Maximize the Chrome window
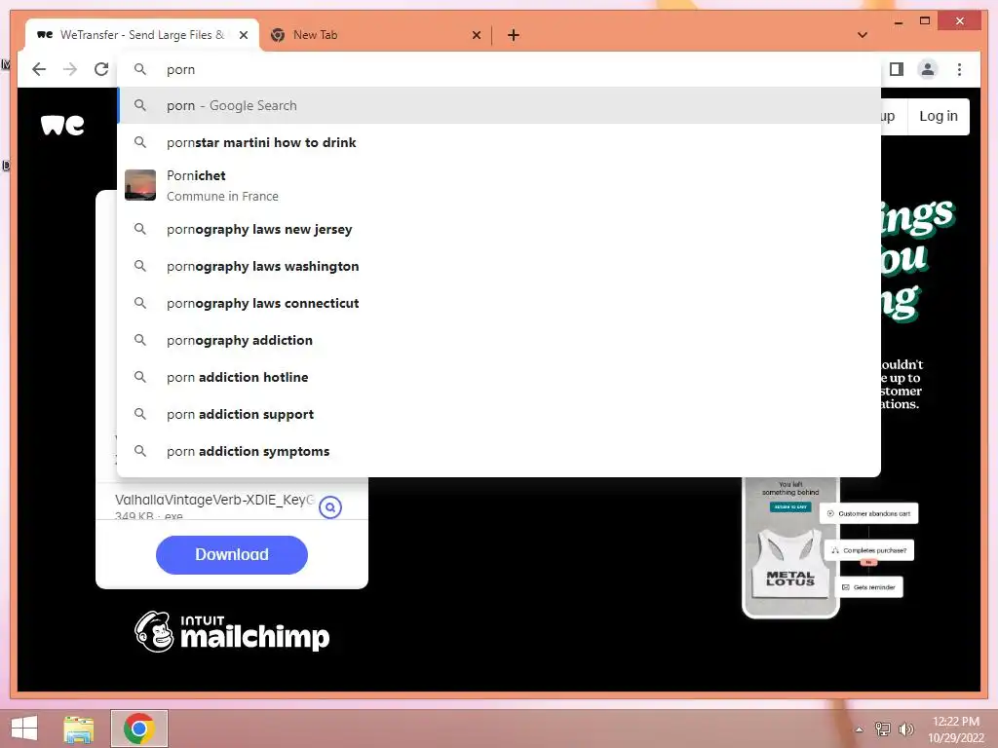Image resolution: width=998 pixels, height=748 pixels. click(925, 21)
